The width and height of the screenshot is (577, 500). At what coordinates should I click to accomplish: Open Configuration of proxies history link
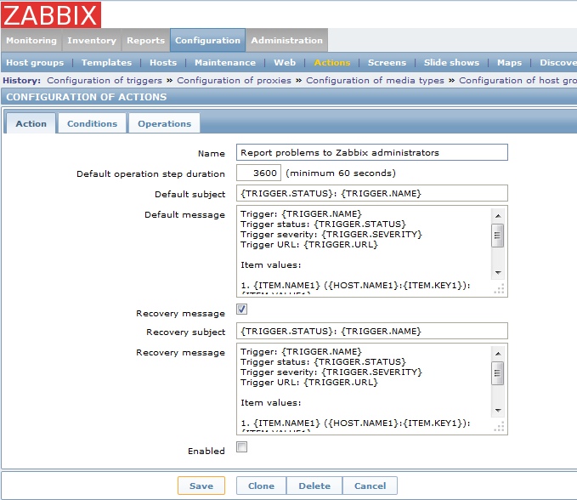tap(234, 80)
